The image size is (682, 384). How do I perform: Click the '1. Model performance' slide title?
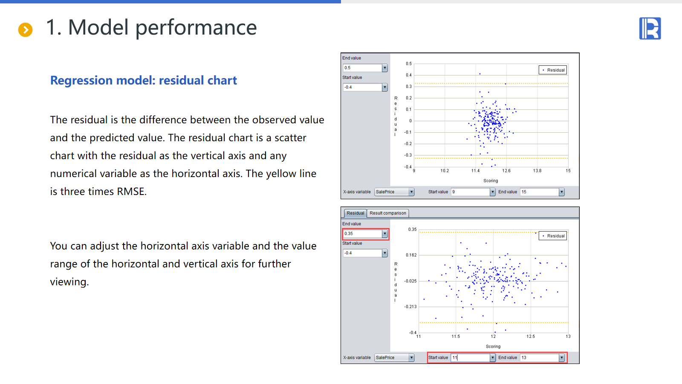click(151, 28)
